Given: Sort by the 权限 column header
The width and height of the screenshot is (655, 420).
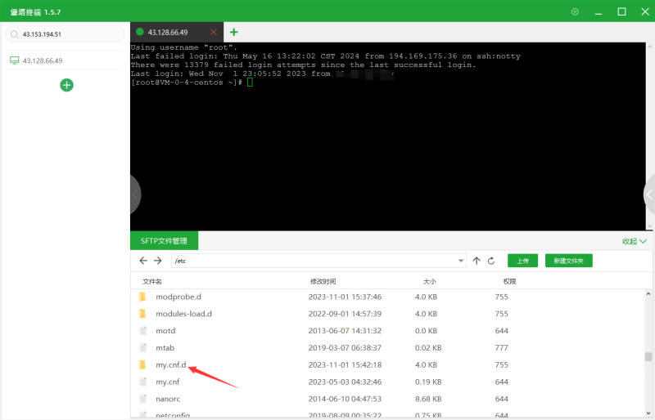Looking at the screenshot, I should point(509,282).
